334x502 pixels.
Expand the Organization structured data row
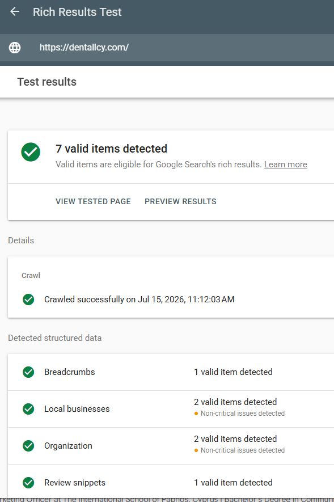click(x=171, y=446)
